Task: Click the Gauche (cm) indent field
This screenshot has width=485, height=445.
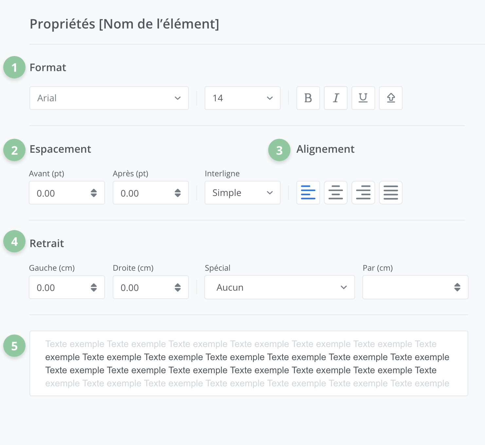Action: (59, 287)
